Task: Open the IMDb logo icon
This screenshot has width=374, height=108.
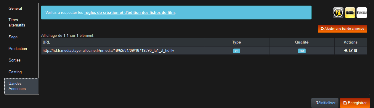Action: click(x=350, y=13)
